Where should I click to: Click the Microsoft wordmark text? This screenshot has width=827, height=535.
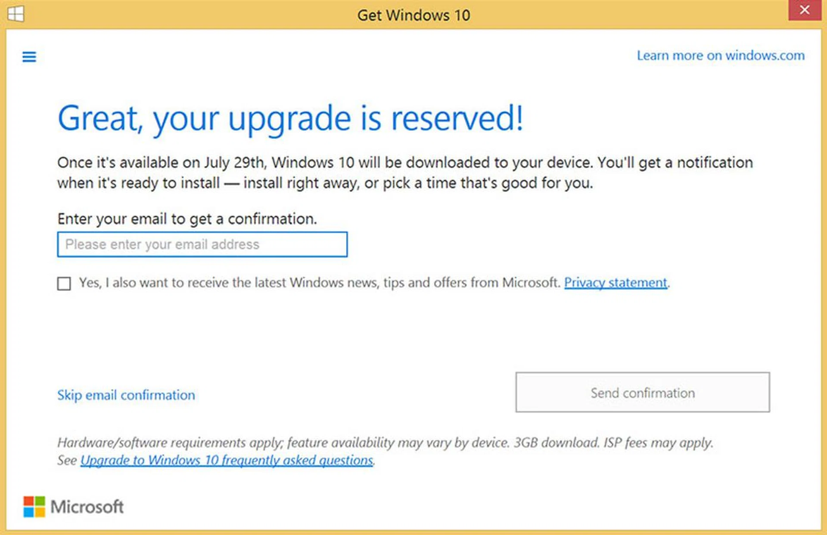pos(87,507)
